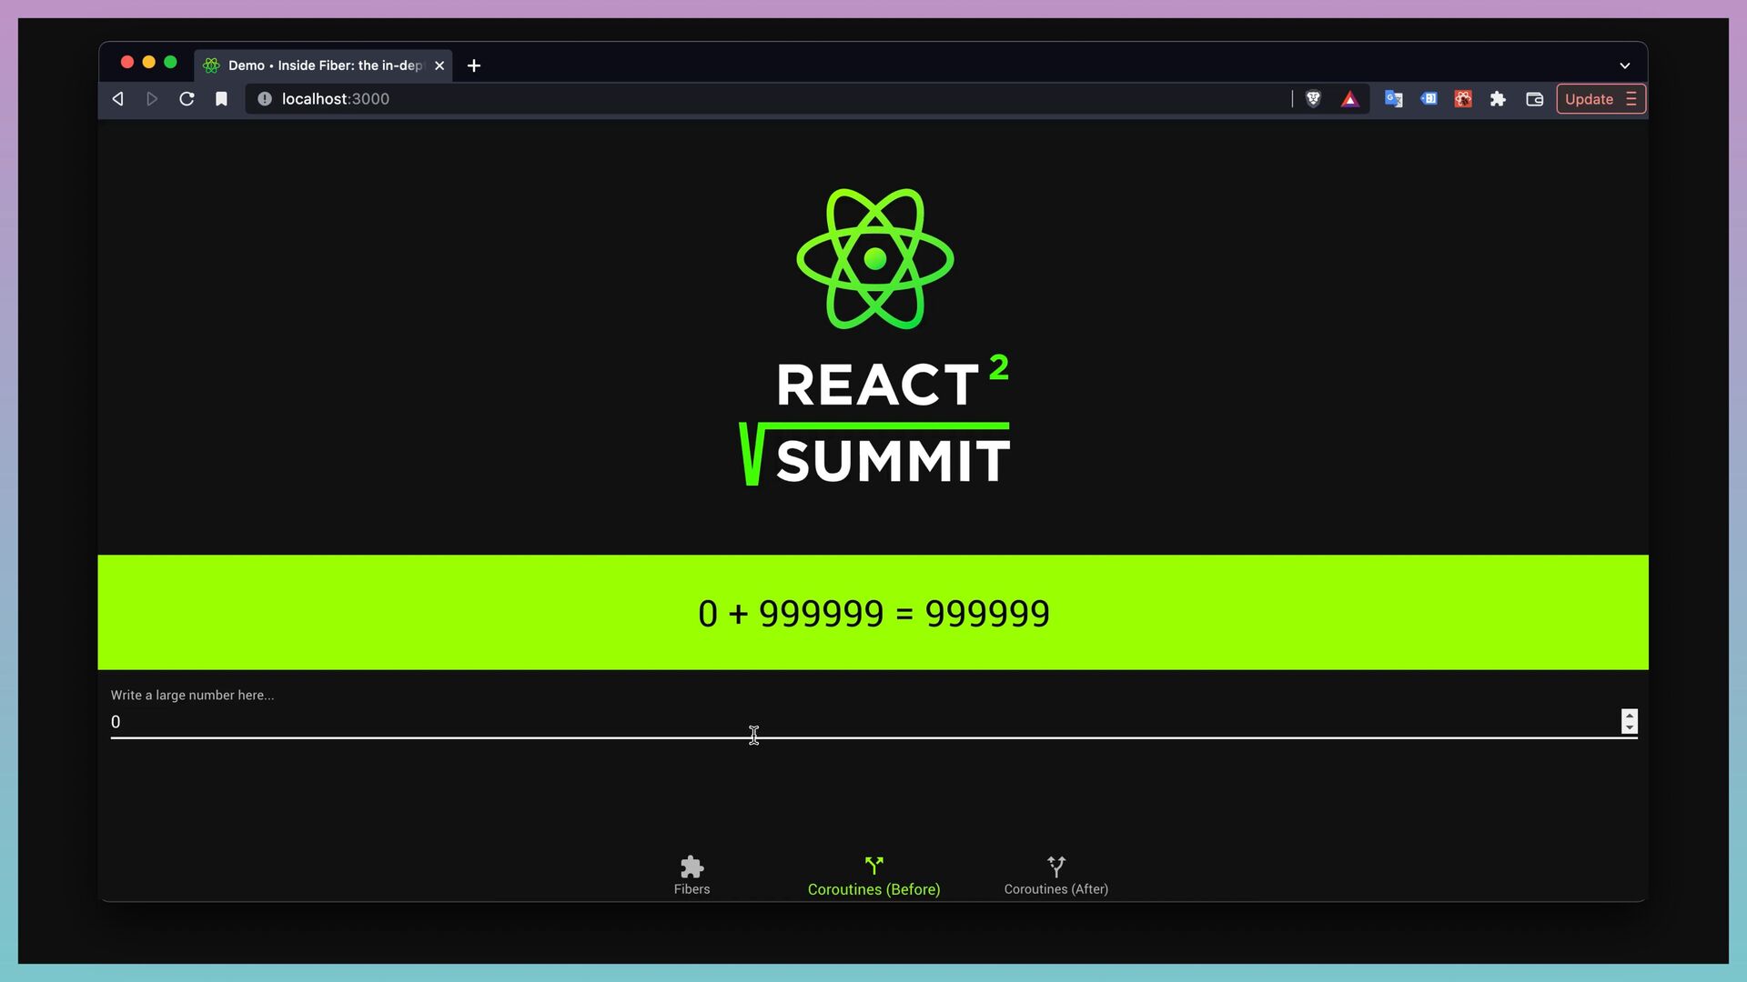Click the 'Write a large number here...' label
1747x982 pixels.
[192, 695]
